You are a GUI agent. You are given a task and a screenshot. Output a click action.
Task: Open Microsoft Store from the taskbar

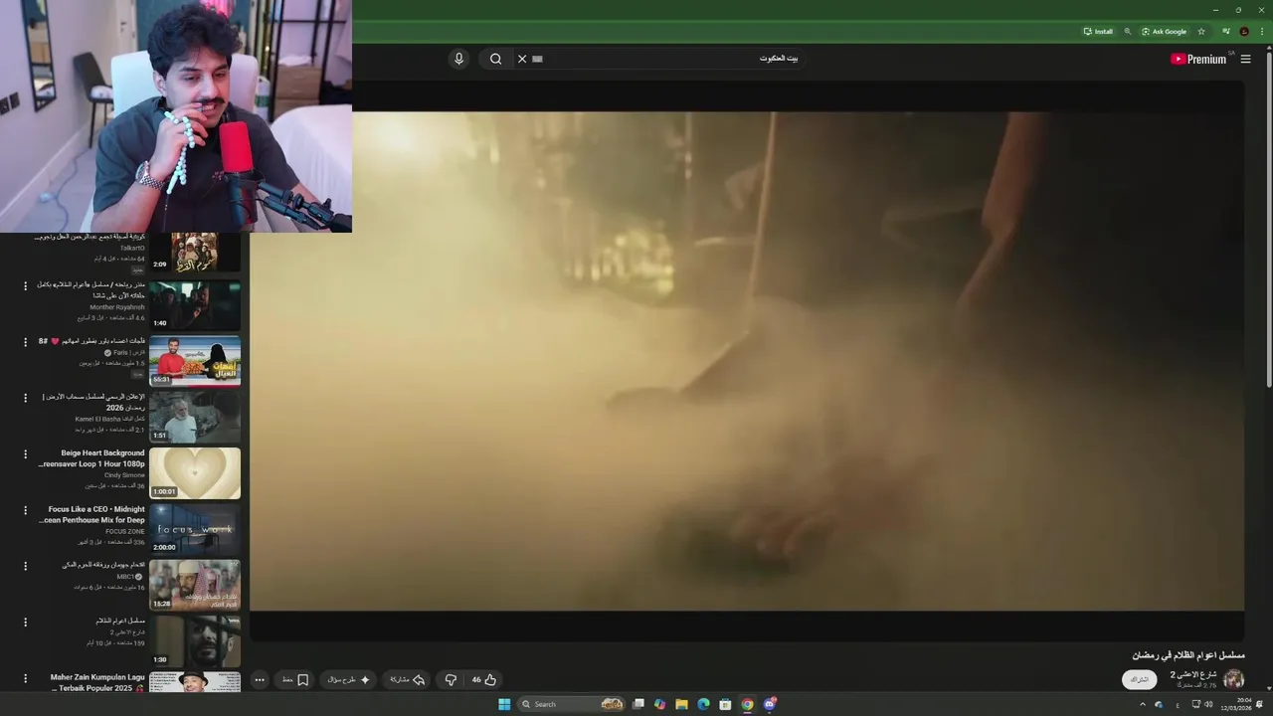pyautogui.click(x=725, y=704)
